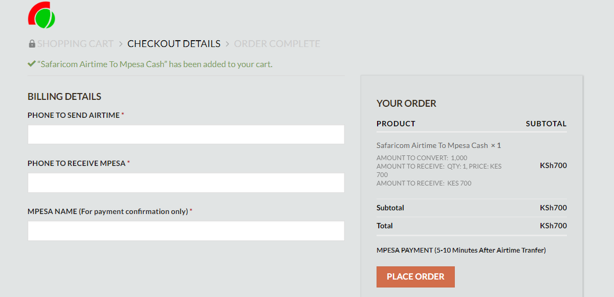The image size is (614, 297).
Task: Open the Checkout Details breadcrumb step
Action: (174, 44)
